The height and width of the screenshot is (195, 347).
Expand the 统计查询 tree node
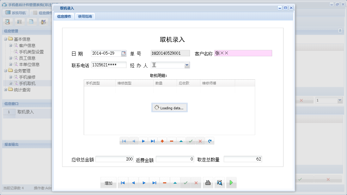6,90
